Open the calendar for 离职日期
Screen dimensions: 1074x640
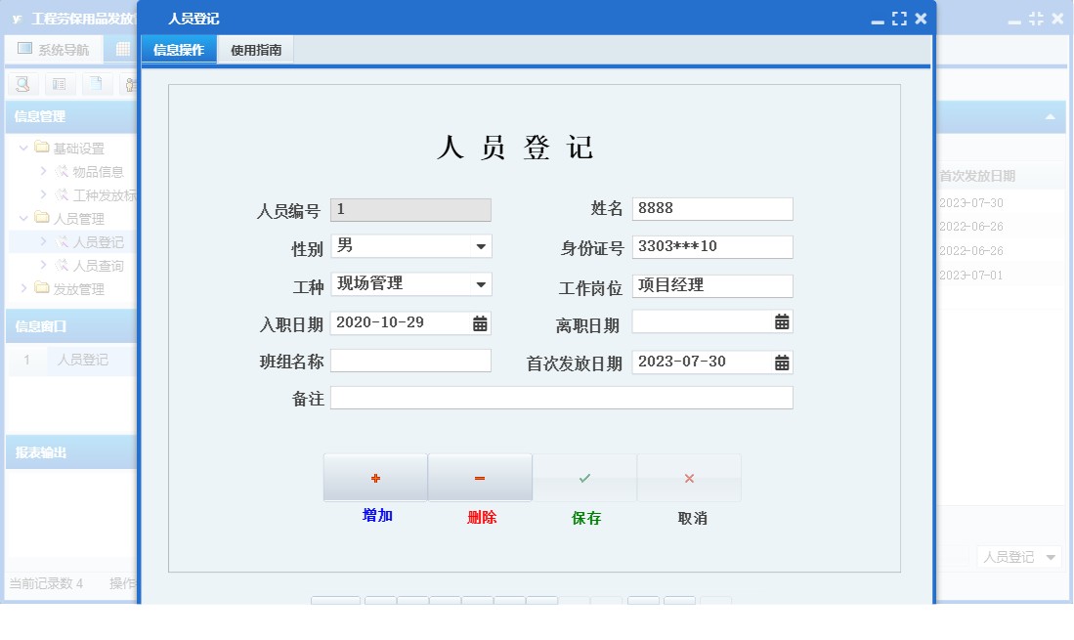[781, 321]
